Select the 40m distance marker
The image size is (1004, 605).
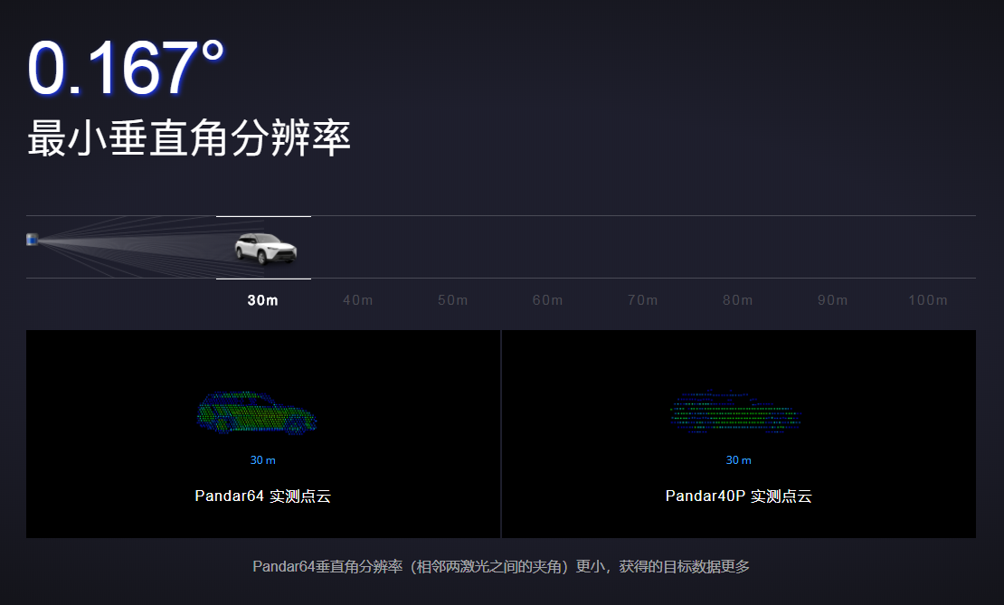coord(358,300)
